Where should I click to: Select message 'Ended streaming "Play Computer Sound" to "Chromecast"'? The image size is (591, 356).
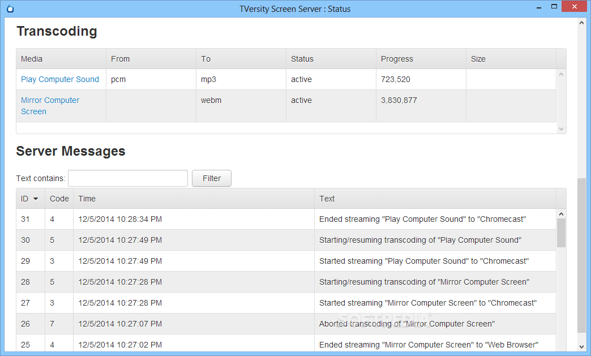click(422, 219)
